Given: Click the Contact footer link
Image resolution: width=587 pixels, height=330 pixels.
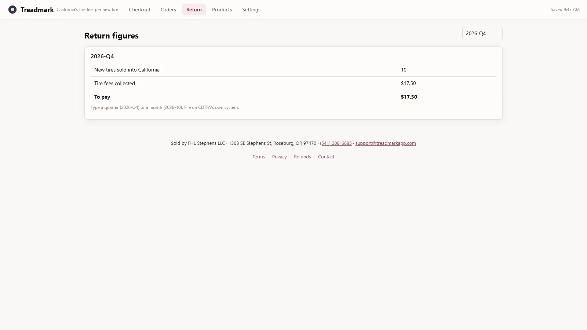Looking at the screenshot, I should pyautogui.click(x=326, y=157).
